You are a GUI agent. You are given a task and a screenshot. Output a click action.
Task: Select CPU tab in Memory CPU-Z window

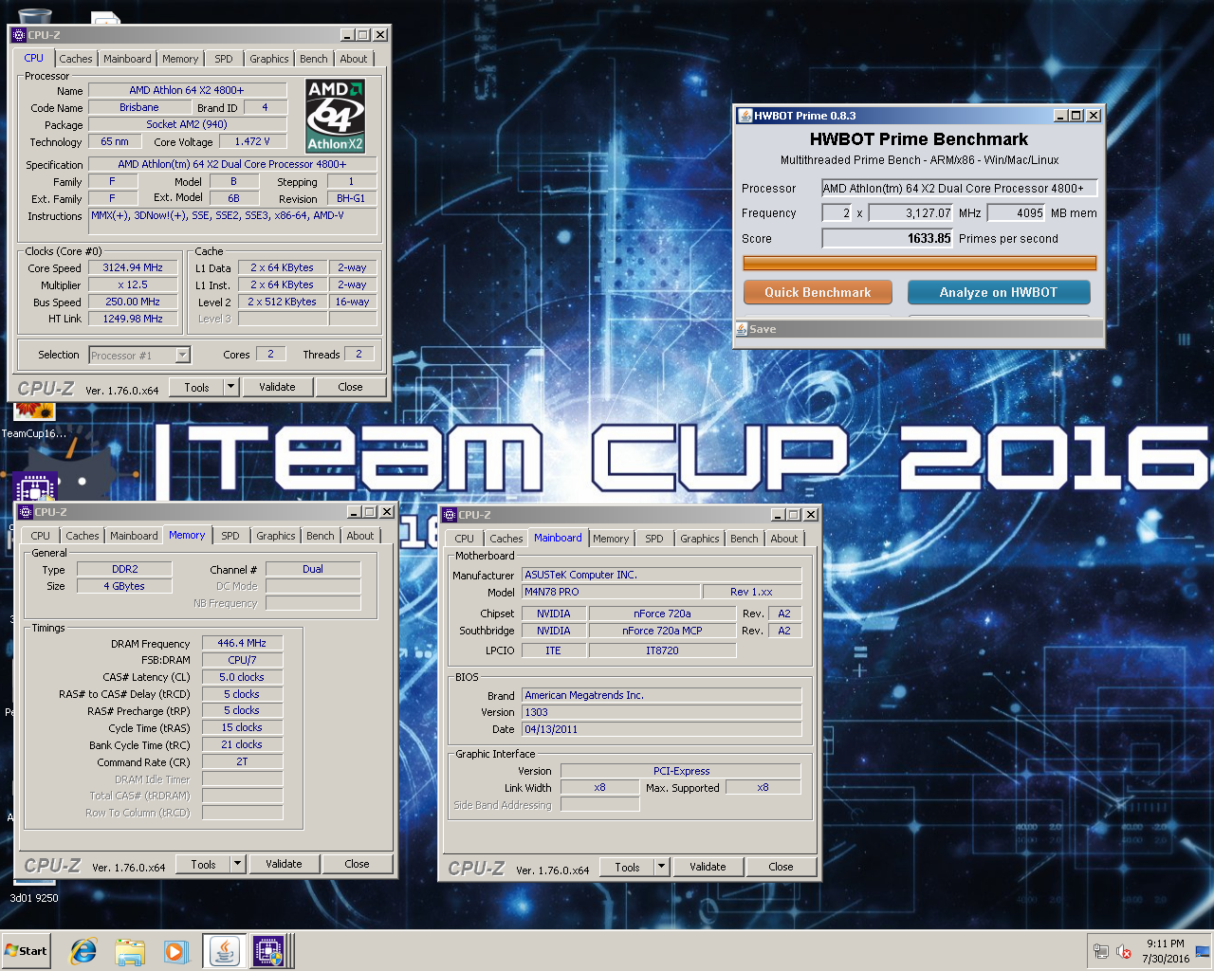point(41,536)
